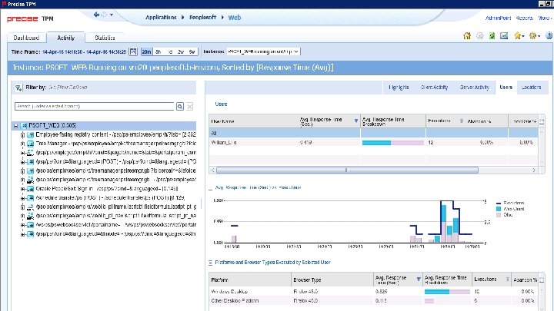Expand the Oracle PeopleSoft Sign In node
Viewport: 554px width, 311px height.
(22, 189)
